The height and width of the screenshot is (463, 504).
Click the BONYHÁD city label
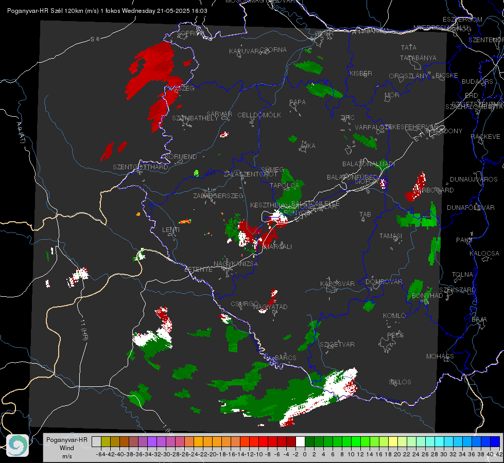427,296
